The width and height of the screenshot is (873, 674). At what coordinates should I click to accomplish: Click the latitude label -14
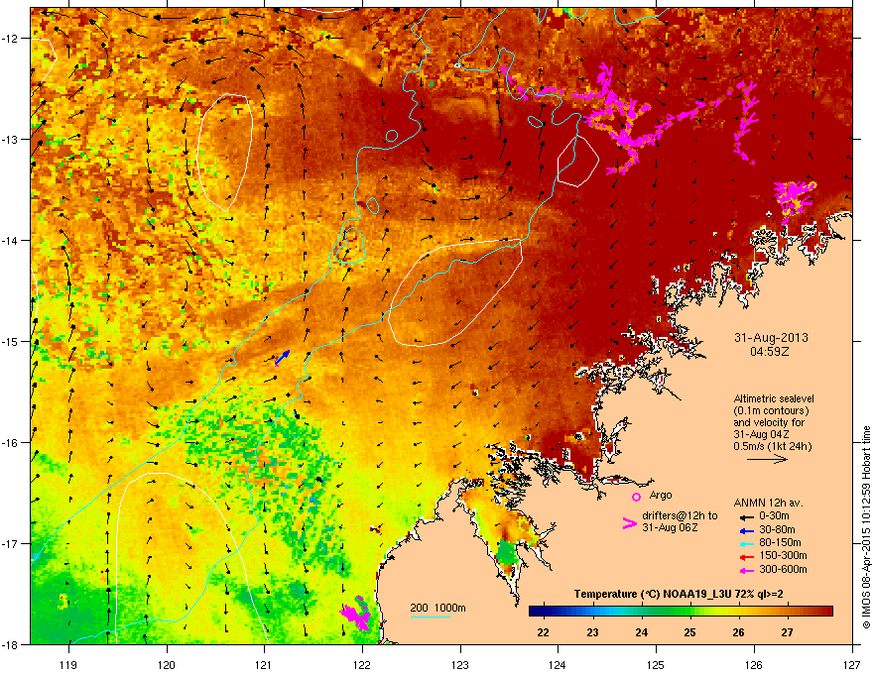(11, 241)
